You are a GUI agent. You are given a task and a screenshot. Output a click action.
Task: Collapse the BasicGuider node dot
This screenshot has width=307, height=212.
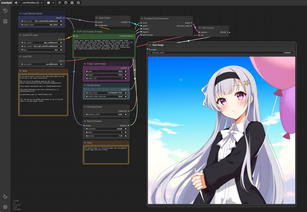(97, 18)
